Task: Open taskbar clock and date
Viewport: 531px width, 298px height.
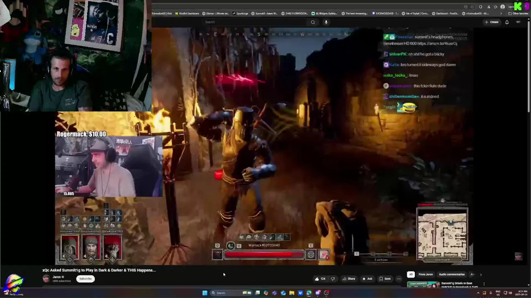Action: (521, 293)
